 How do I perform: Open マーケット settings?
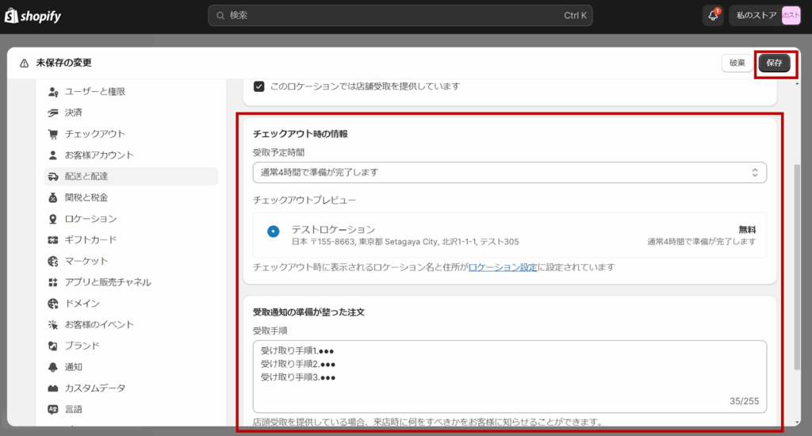131,262
